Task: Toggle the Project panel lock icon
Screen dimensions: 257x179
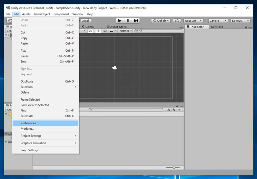Action: (177, 106)
